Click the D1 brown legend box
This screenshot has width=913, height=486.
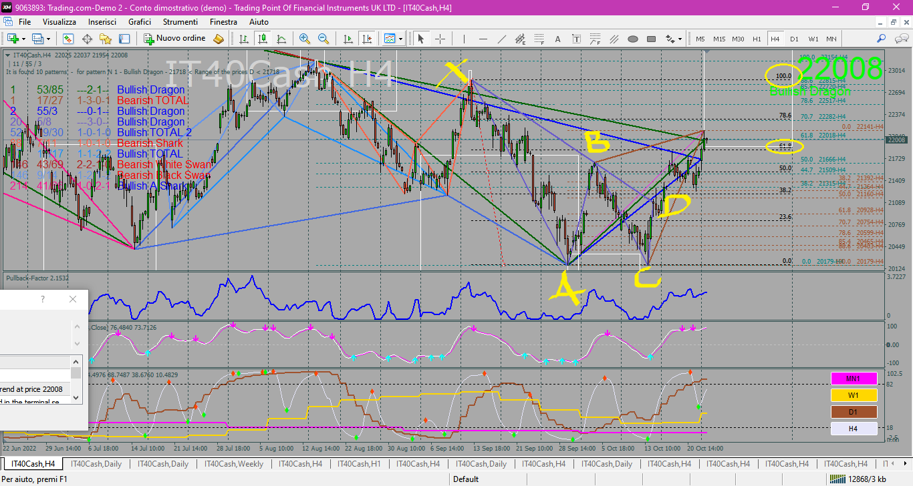(x=853, y=412)
